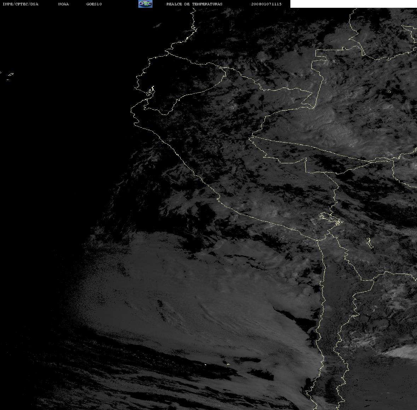Click the Galápagos island outlines at far left

point(10,76)
